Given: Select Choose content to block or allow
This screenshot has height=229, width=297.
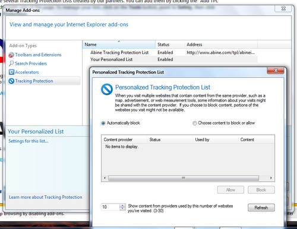Looking at the screenshot, I should click(x=195, y=123).
